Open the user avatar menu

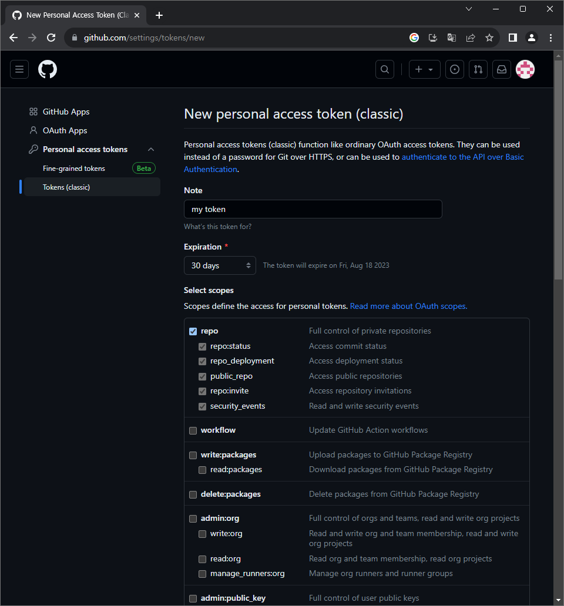525,69
